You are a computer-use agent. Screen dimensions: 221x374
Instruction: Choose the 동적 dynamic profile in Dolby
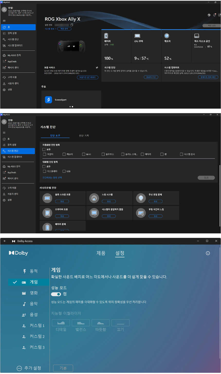tap(34, 271)
